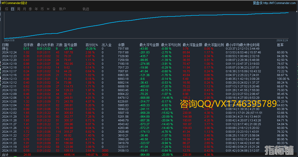Image resolution: width=298 pixels, height=157 pixels.
Task: Click the 胜率 column header
Action: [x=280, y=45]
